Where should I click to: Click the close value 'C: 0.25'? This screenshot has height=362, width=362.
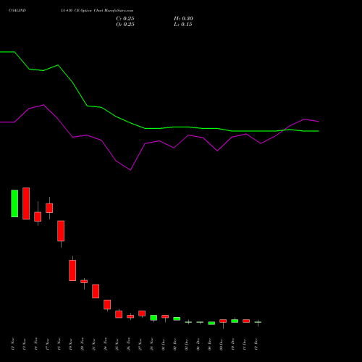click(125, 19)
